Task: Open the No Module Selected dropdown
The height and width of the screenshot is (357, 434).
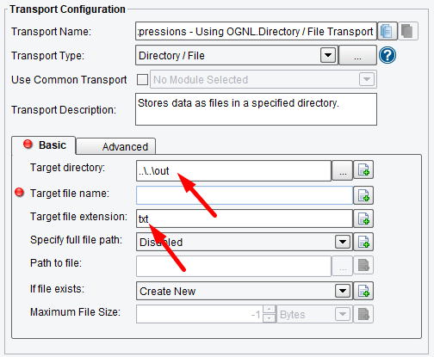Action: 367,79
